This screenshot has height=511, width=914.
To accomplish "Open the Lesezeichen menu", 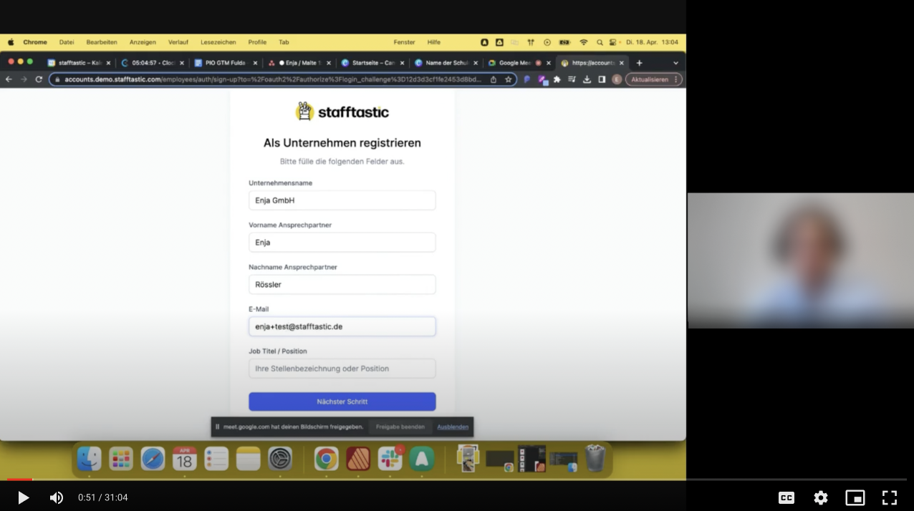I will point(218,42).
